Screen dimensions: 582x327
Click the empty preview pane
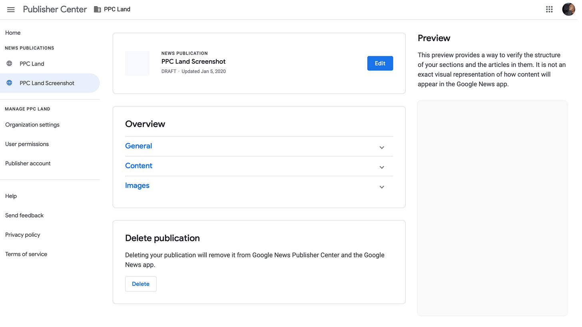pos(492,208)
